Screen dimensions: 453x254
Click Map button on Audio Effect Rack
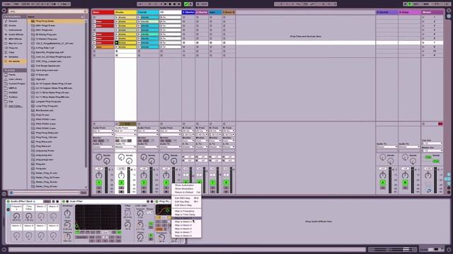coord(47,201)
